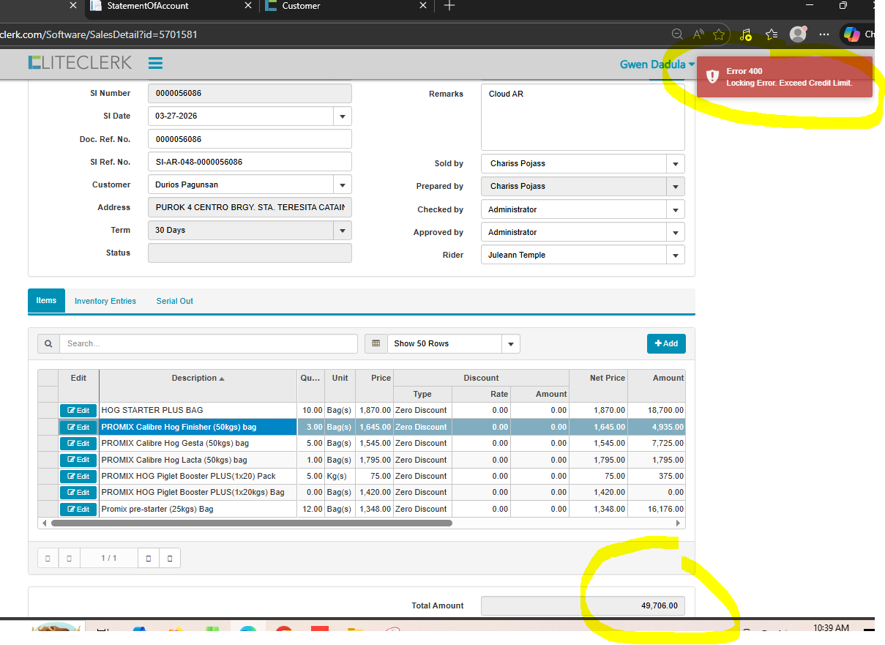Image resolution: width=885 pixels, height=645 pixels.
Task: Switch to the Inventory Entries tab
Action: (x=105, y=301)
